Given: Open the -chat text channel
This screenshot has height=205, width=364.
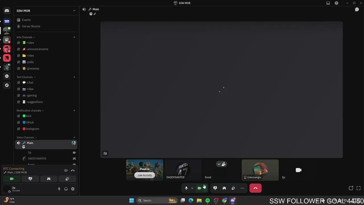Looking at the screenshot, I should [46, 83].
